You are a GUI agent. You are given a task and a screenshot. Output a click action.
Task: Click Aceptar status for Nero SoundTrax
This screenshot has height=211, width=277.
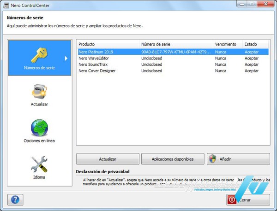pyautogui.click(x=252, y=64)
